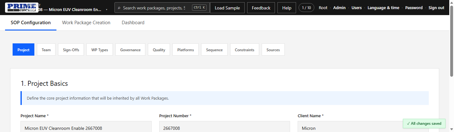Screen dimensions: 454x132
Task: Select the Constraints section tab
Action: tap(245, 50)
